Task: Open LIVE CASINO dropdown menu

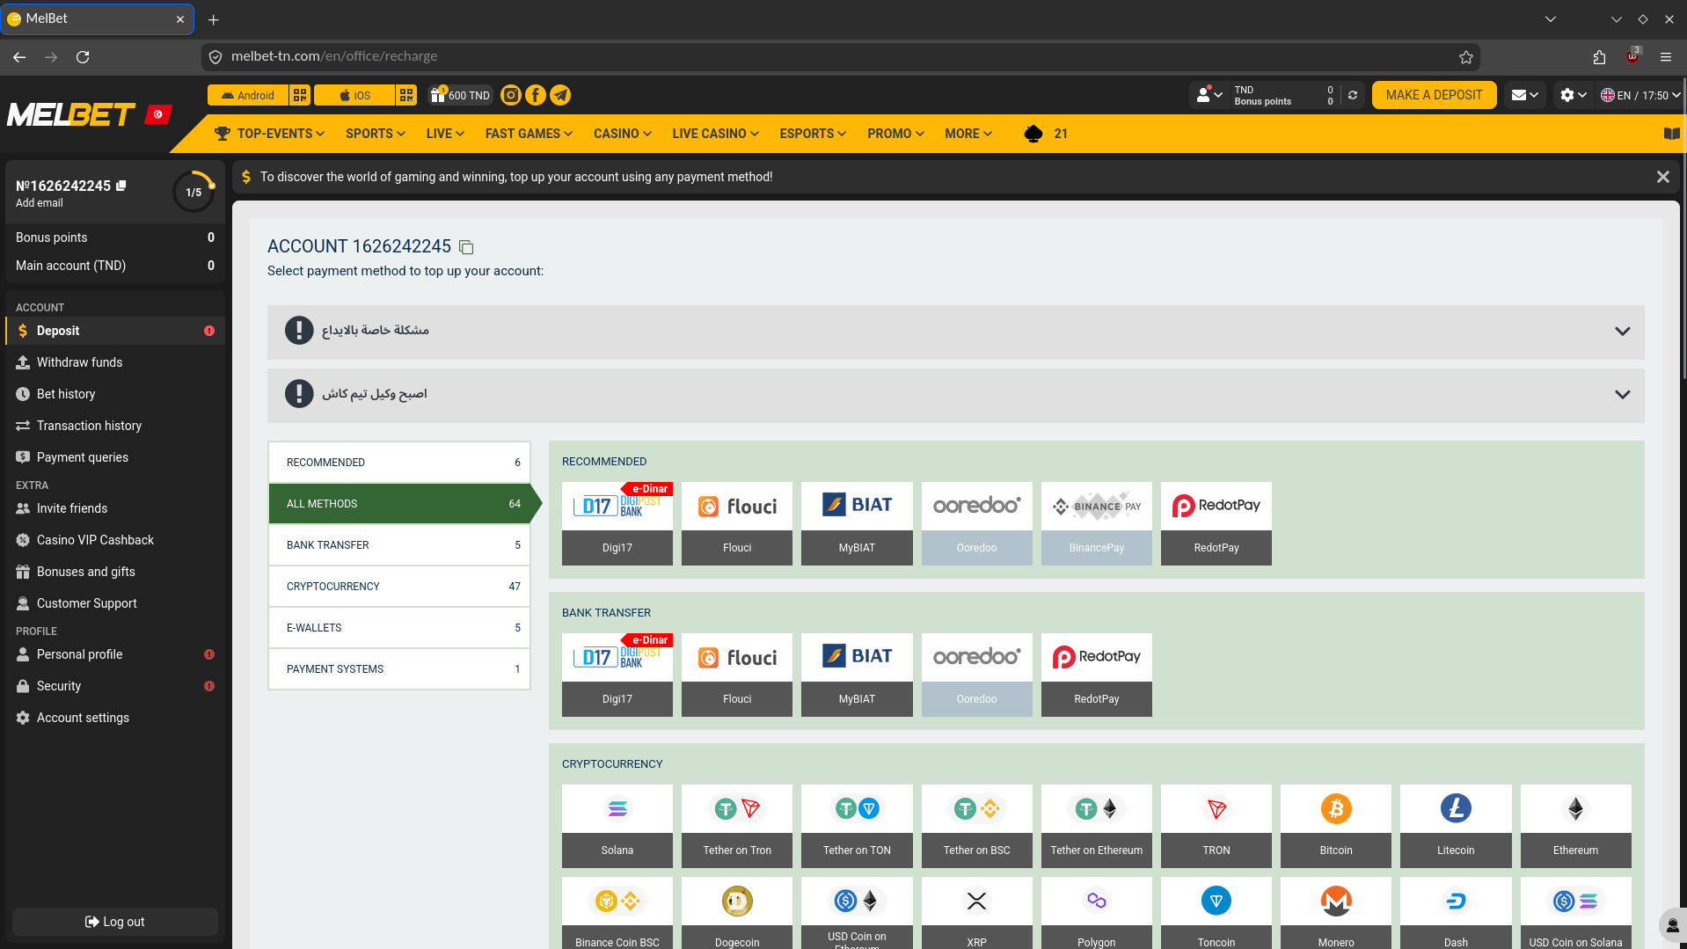Action: [x=715, y=134]
